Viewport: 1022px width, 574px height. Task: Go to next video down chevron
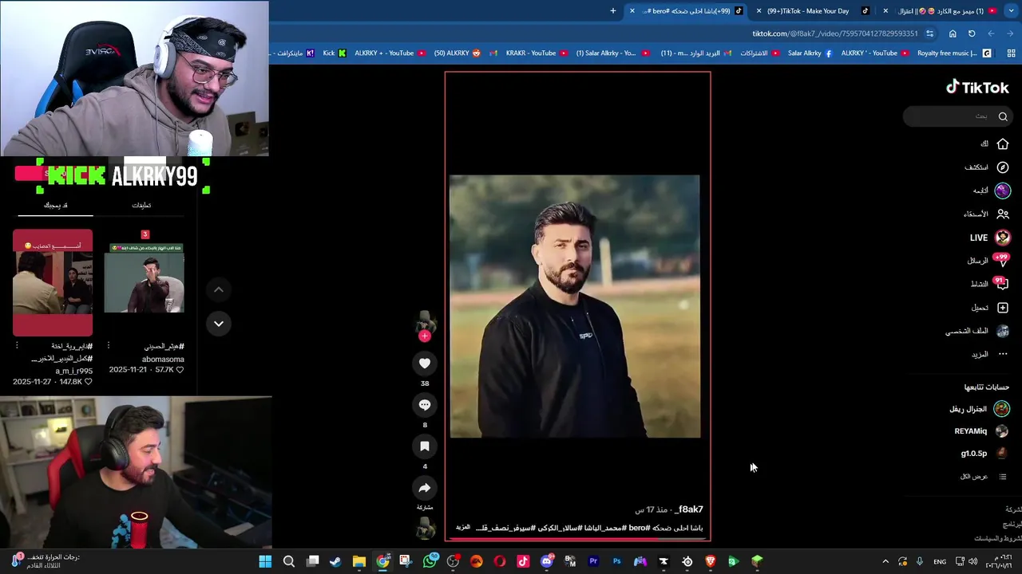coord(218,324)
